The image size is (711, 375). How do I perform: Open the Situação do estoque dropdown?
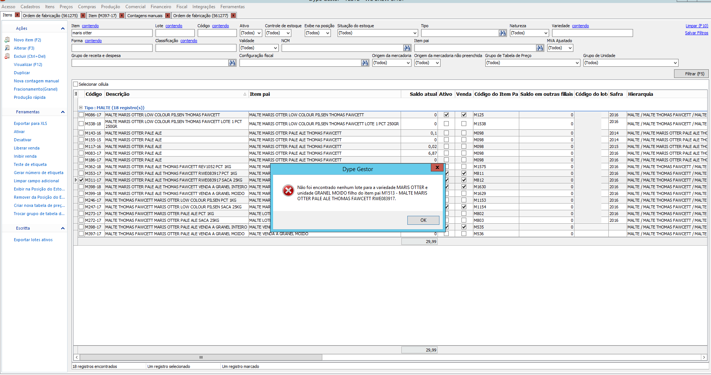(415, 33)
